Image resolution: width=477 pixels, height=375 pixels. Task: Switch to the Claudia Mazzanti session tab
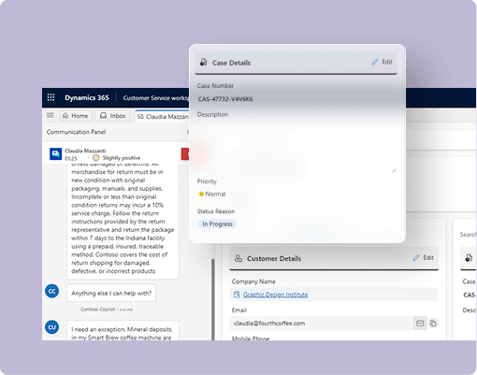point(162,117)
